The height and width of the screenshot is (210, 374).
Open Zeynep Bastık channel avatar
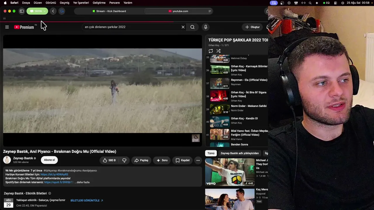[7, 160]
